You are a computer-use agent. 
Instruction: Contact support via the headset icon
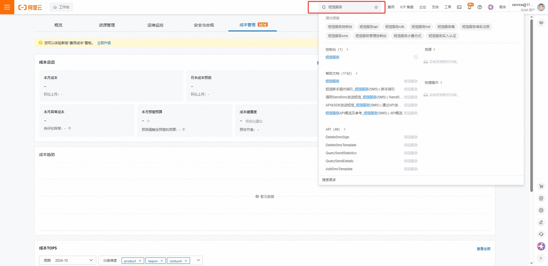coord(541,234)
